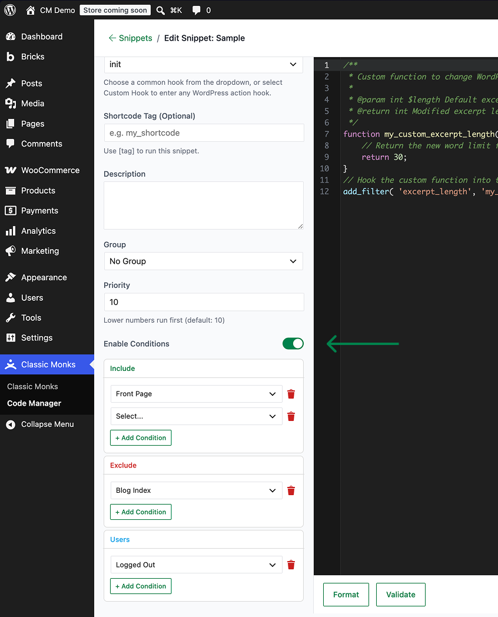Click the WooCommerce W icon

click(x=11, y=170)
